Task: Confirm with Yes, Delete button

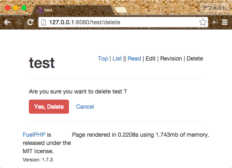Action: [x=49, y=107]
